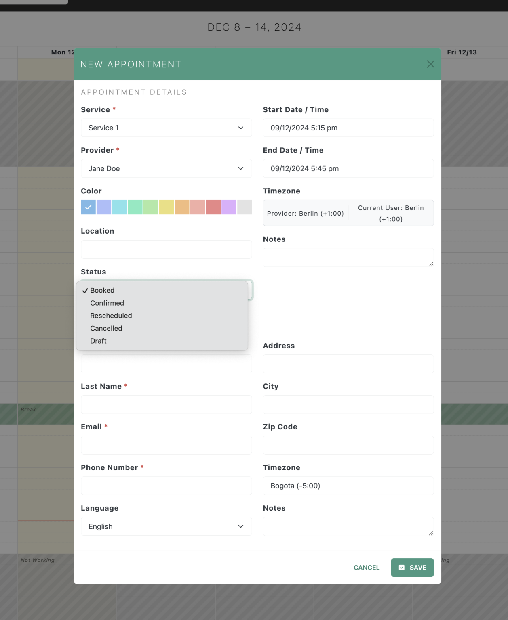
Task: Edit the End Date / Time field
Action: (x=348, y=168)
